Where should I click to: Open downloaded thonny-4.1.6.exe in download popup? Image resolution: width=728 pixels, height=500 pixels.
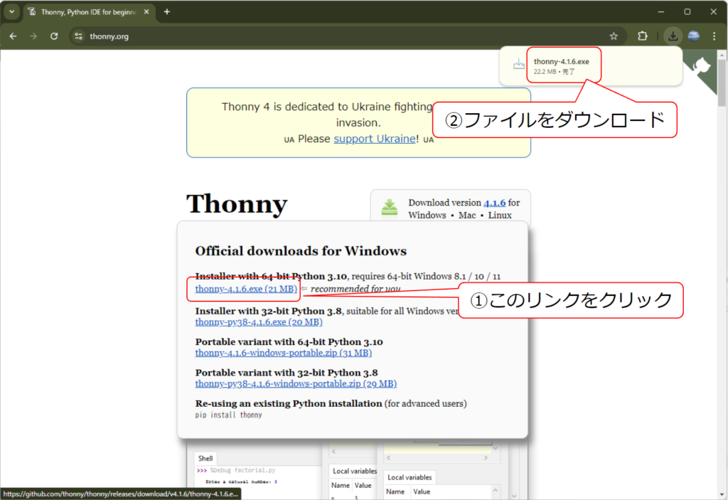pos(562,66)
